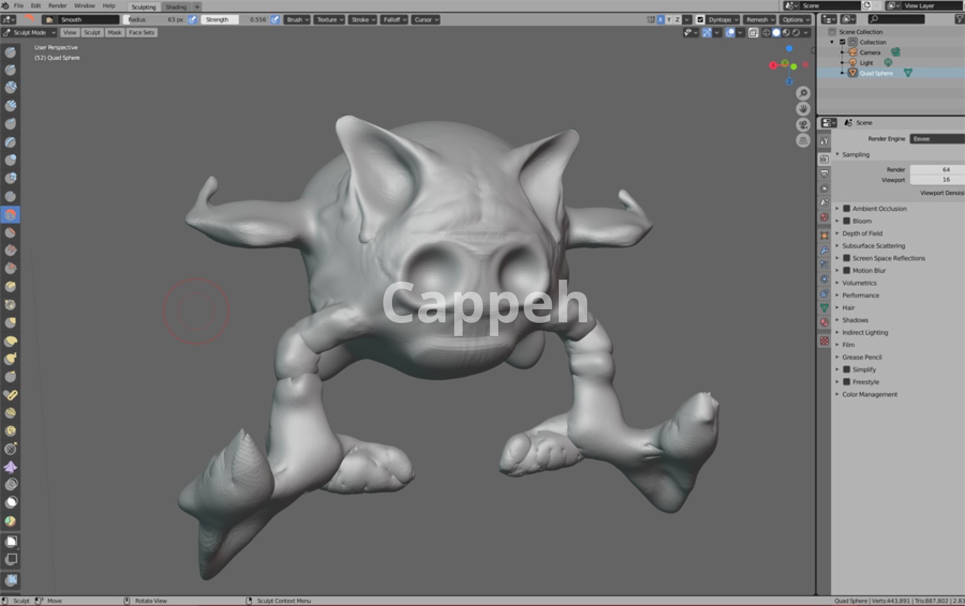Click the pan hand viewport icon
Image resolution: width=965 pixels, height=606 pixels.
point(803,109)
